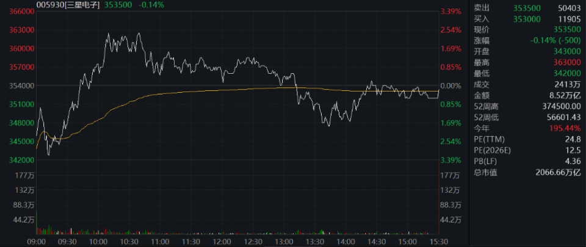Click the 今年 year-to-date value 195.44%
This screenshot has height=247, width=586.
tap(565, 129)
